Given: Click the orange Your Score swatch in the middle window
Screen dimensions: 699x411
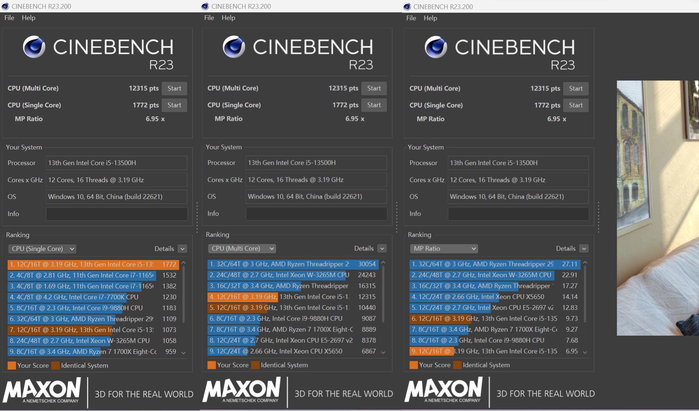Looking at the screenshot, I should pyautogui.click(x=212, y=365).
